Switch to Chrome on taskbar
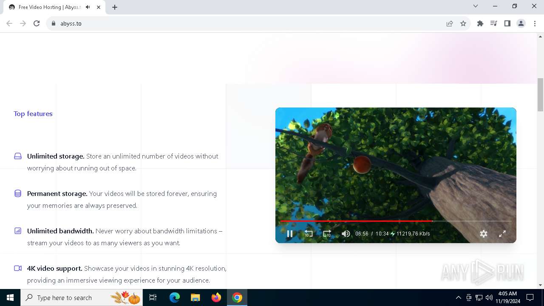The height and width of the screenshot is (306, 544). 237,297
